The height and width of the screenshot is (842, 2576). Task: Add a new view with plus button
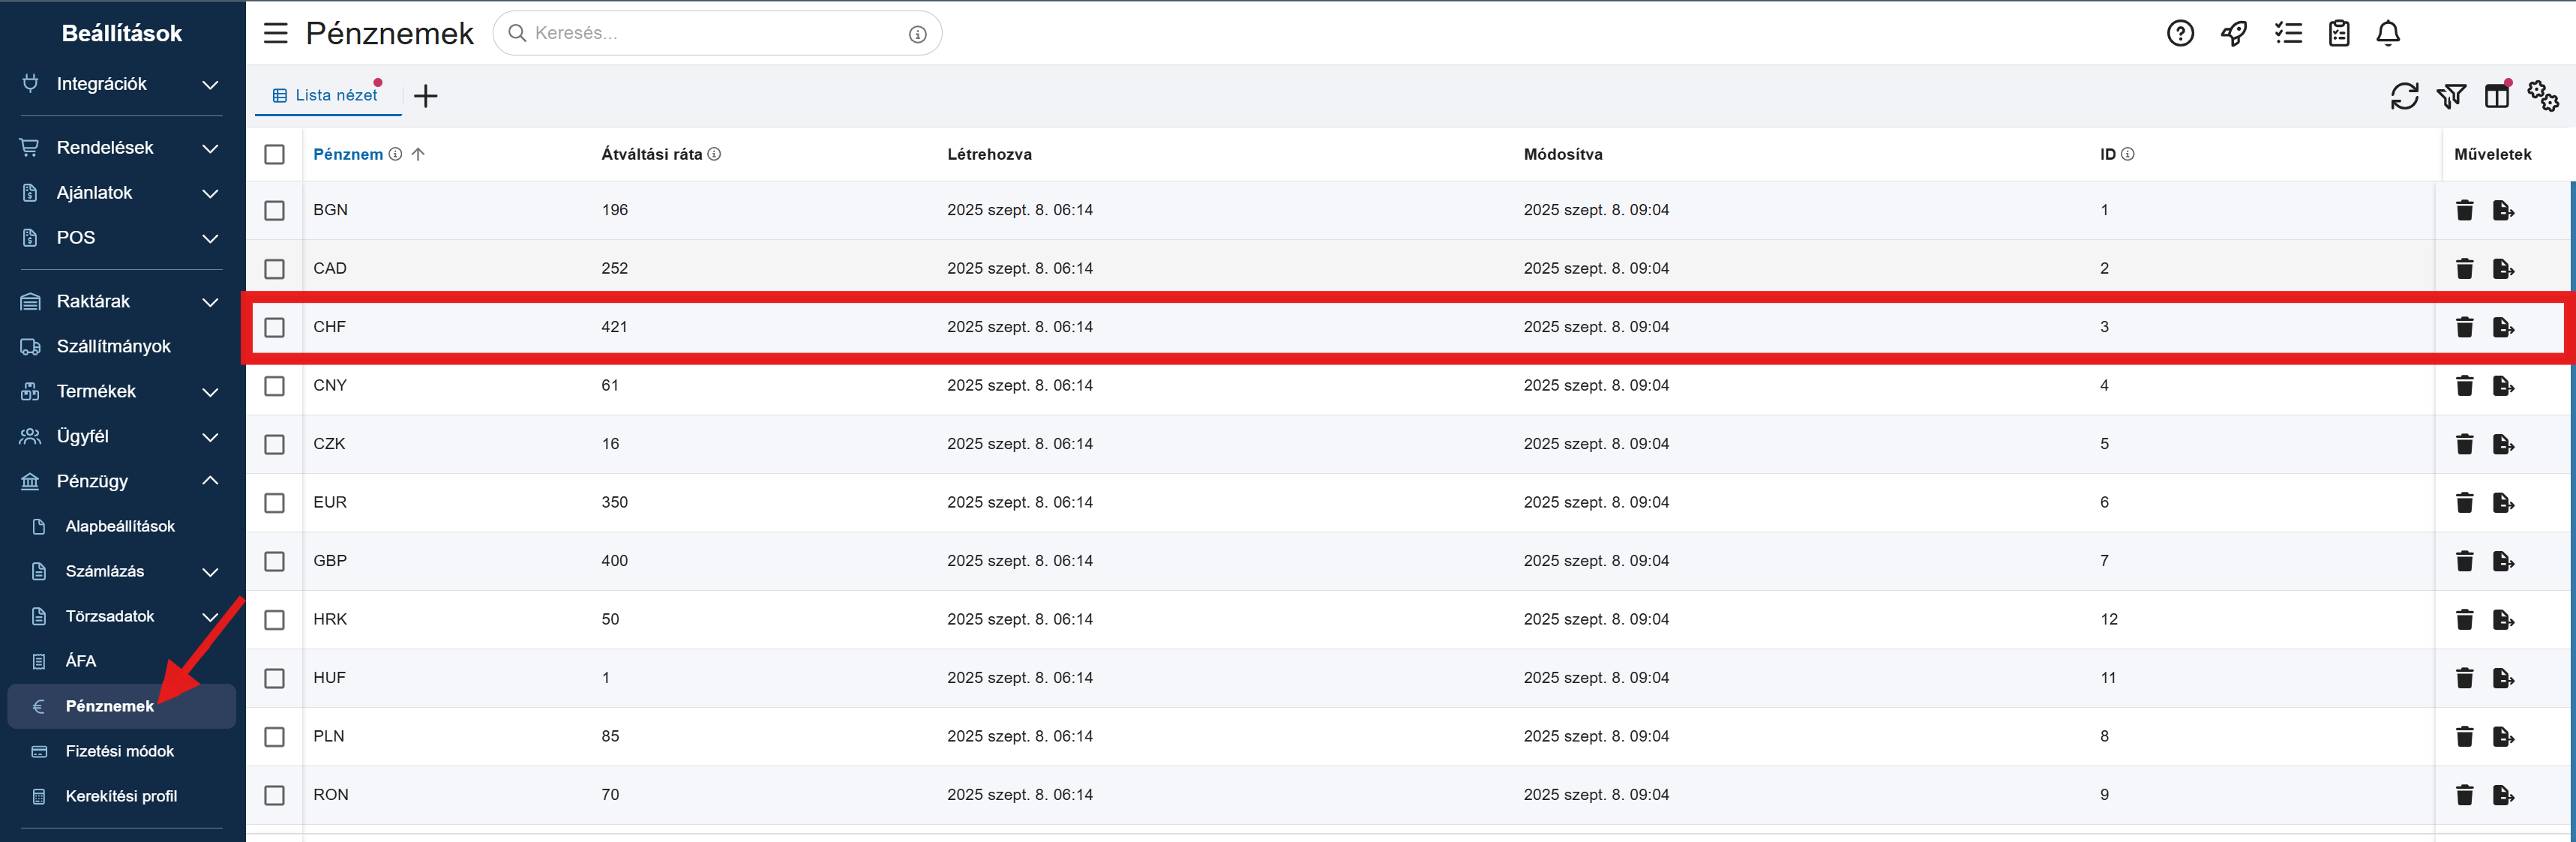click(x=426, y=96)
